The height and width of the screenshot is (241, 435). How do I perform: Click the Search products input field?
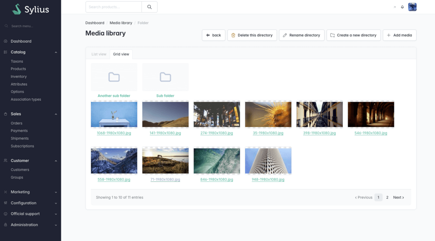pyautogui.click(x=114, y=7)
